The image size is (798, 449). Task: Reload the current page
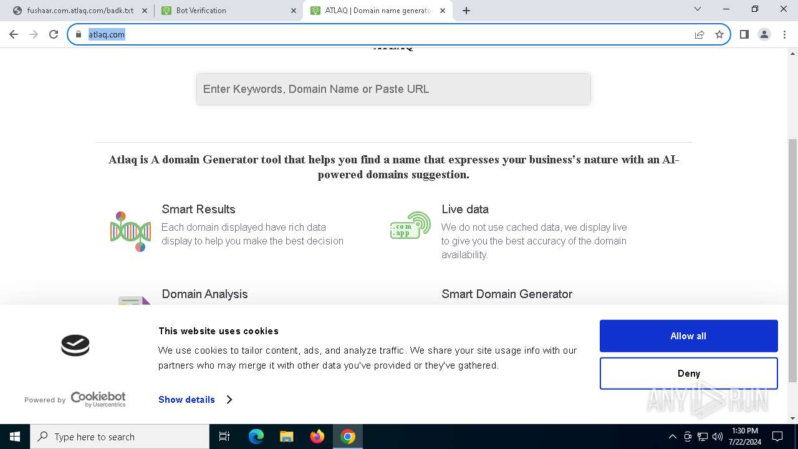[54, 34]
